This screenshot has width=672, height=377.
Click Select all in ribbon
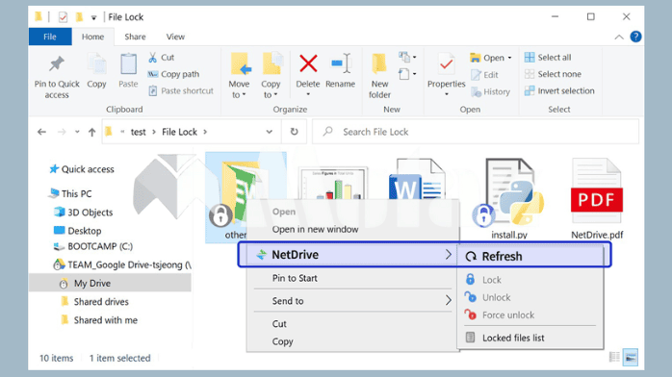tap(548, 58)
